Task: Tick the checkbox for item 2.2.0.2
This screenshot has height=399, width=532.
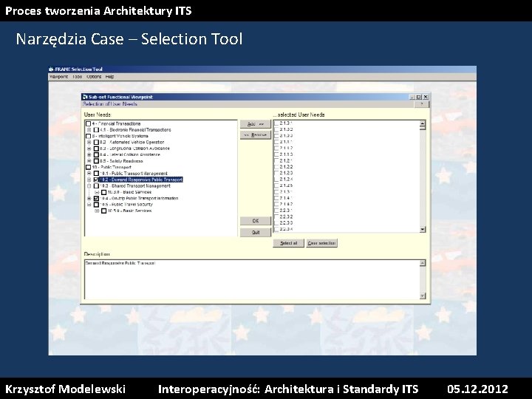Action: (x=276, y=216)
